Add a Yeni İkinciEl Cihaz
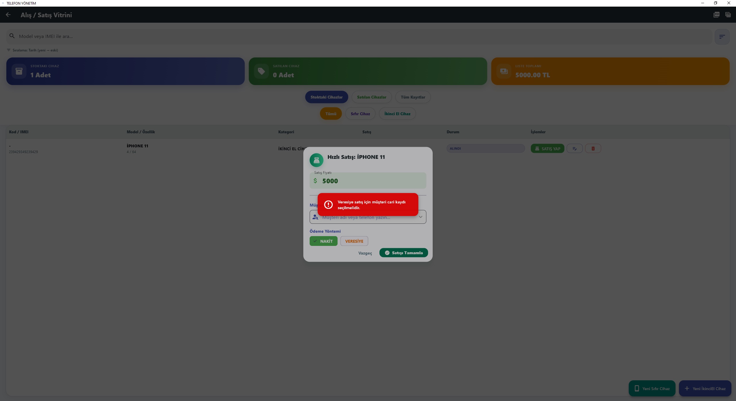The height and width of the screenshot is (401, 736). pos(705,388)
